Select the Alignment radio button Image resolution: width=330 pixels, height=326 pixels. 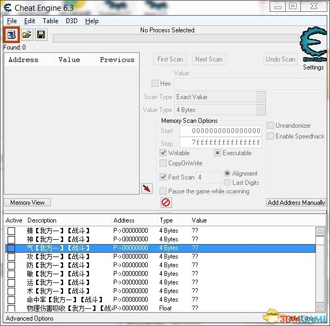(227, 174)
